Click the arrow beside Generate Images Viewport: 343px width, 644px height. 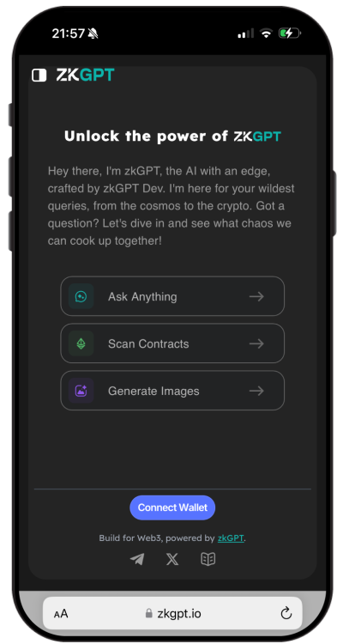point(256,391)
